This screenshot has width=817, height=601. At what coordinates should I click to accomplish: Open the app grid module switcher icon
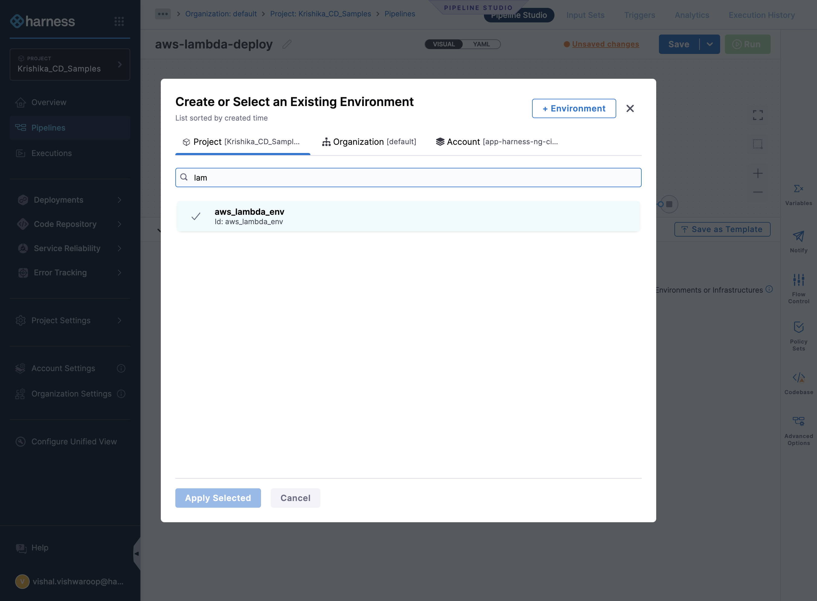click(119, 22)
